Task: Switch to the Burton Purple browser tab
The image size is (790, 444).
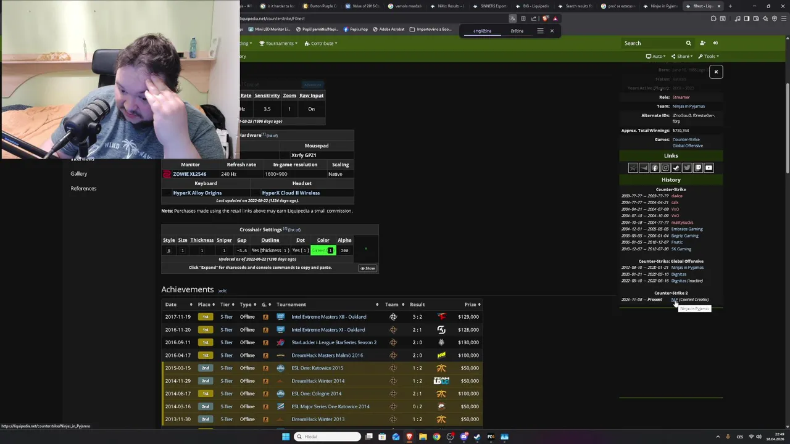Action: point(320,6)
